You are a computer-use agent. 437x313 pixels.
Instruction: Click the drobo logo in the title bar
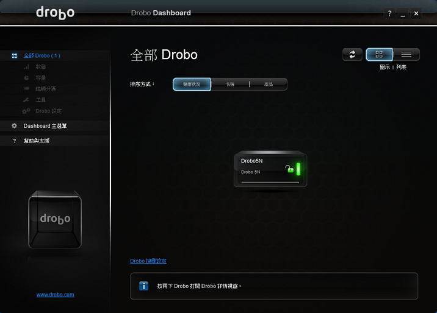click(55, 13)
